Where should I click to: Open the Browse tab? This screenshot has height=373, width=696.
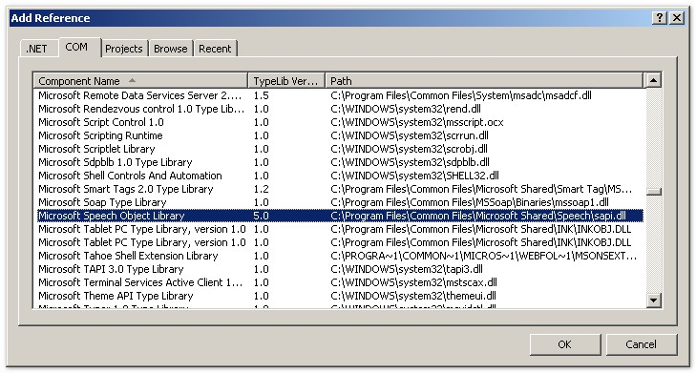(x=171, y=49)
